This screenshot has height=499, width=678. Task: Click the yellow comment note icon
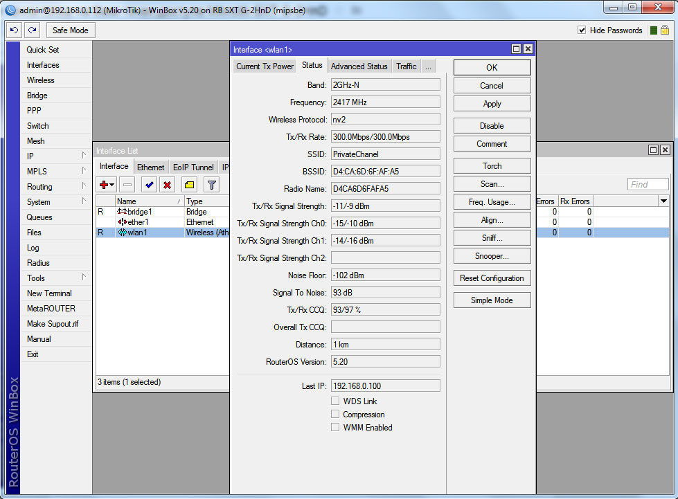[189, 185]
